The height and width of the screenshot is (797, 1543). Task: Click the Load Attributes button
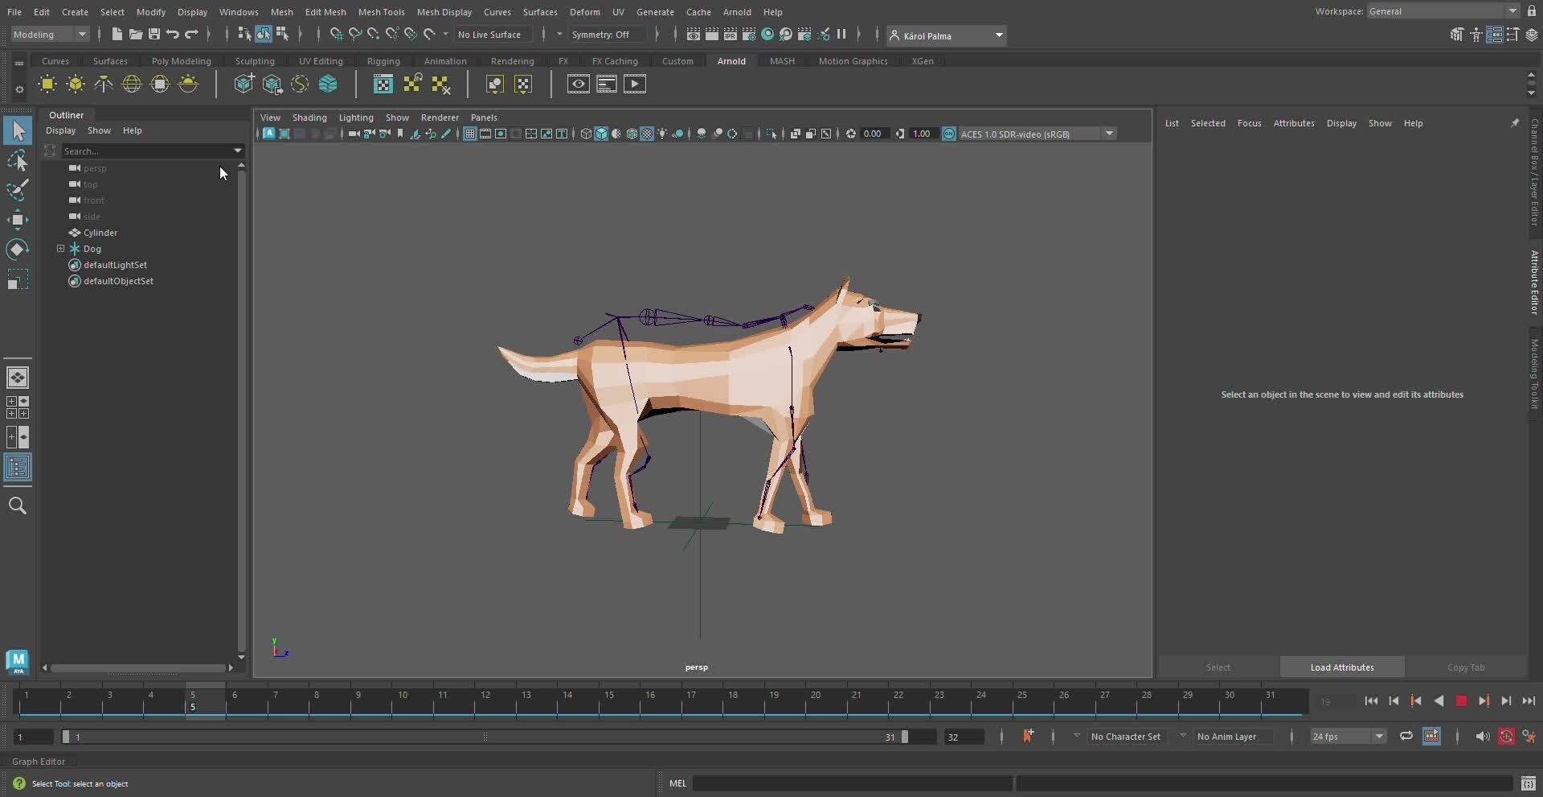coord(1340,667)
